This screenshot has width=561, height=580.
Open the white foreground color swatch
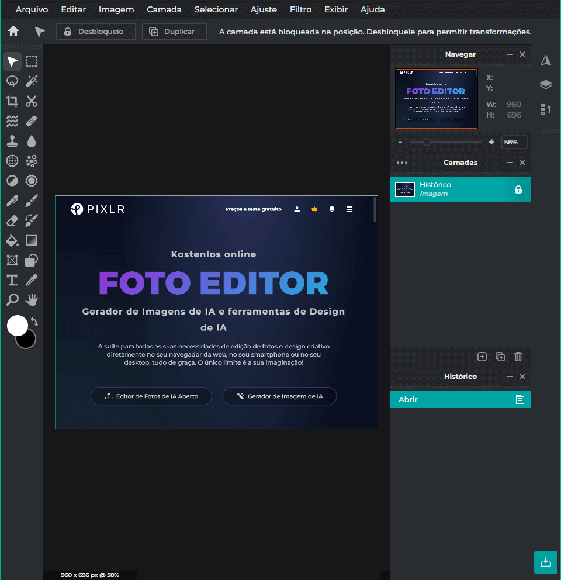click(17, 325)
